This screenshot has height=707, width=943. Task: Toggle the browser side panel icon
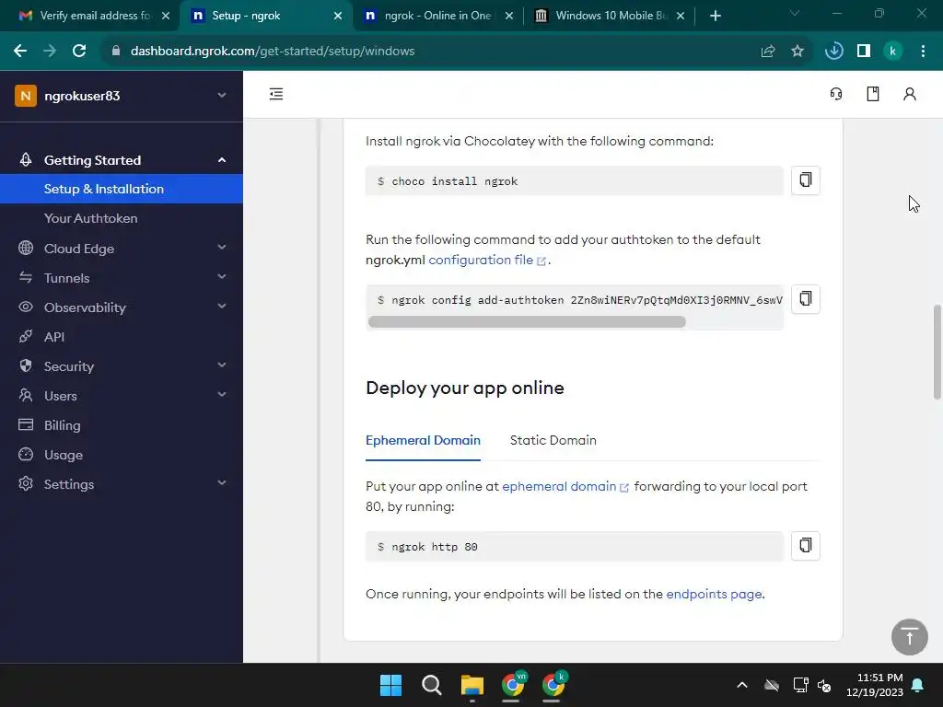(864, 52)
